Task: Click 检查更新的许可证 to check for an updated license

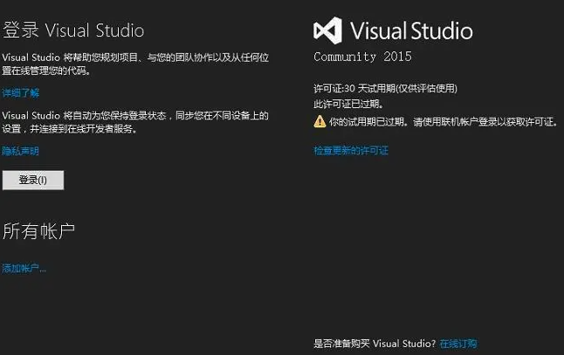Action: coord(351,150)
